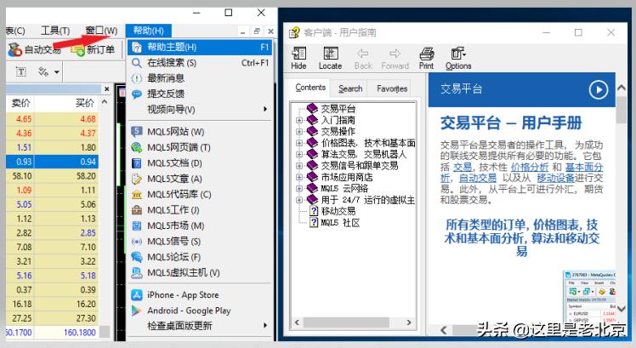This screenshot has width=636, height=348.
Task: Open MQL5工作 (J) entry
Action: (x=200, y=210)
